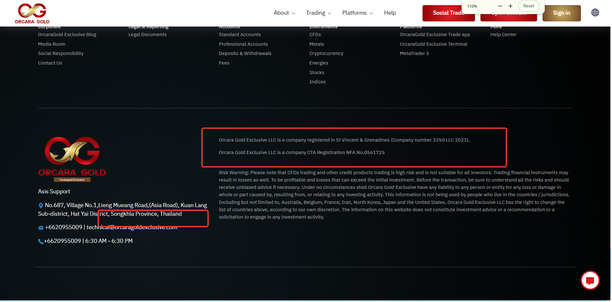Open the language globe icon
Image resolution: width=612 pixels, height=302 pixels.
(595, 13)
